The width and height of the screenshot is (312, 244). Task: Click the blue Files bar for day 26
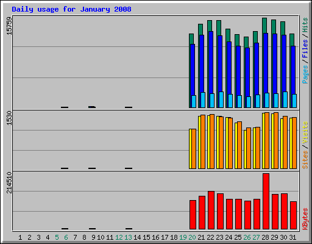tap(247, 72)
